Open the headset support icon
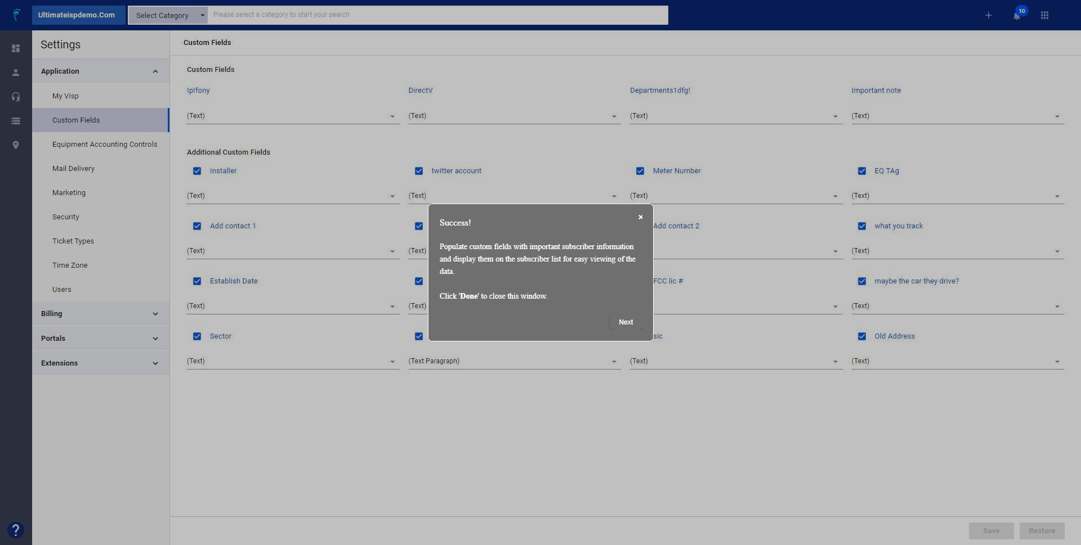 point(16,97)
